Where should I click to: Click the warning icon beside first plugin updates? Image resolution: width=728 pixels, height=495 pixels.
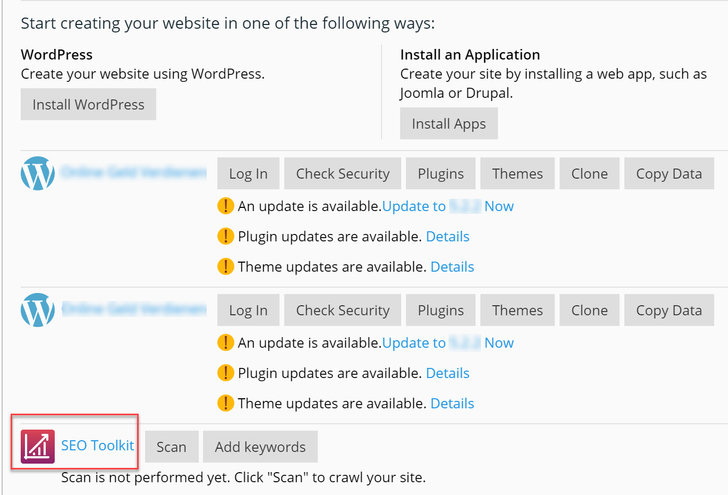point(225,236)
